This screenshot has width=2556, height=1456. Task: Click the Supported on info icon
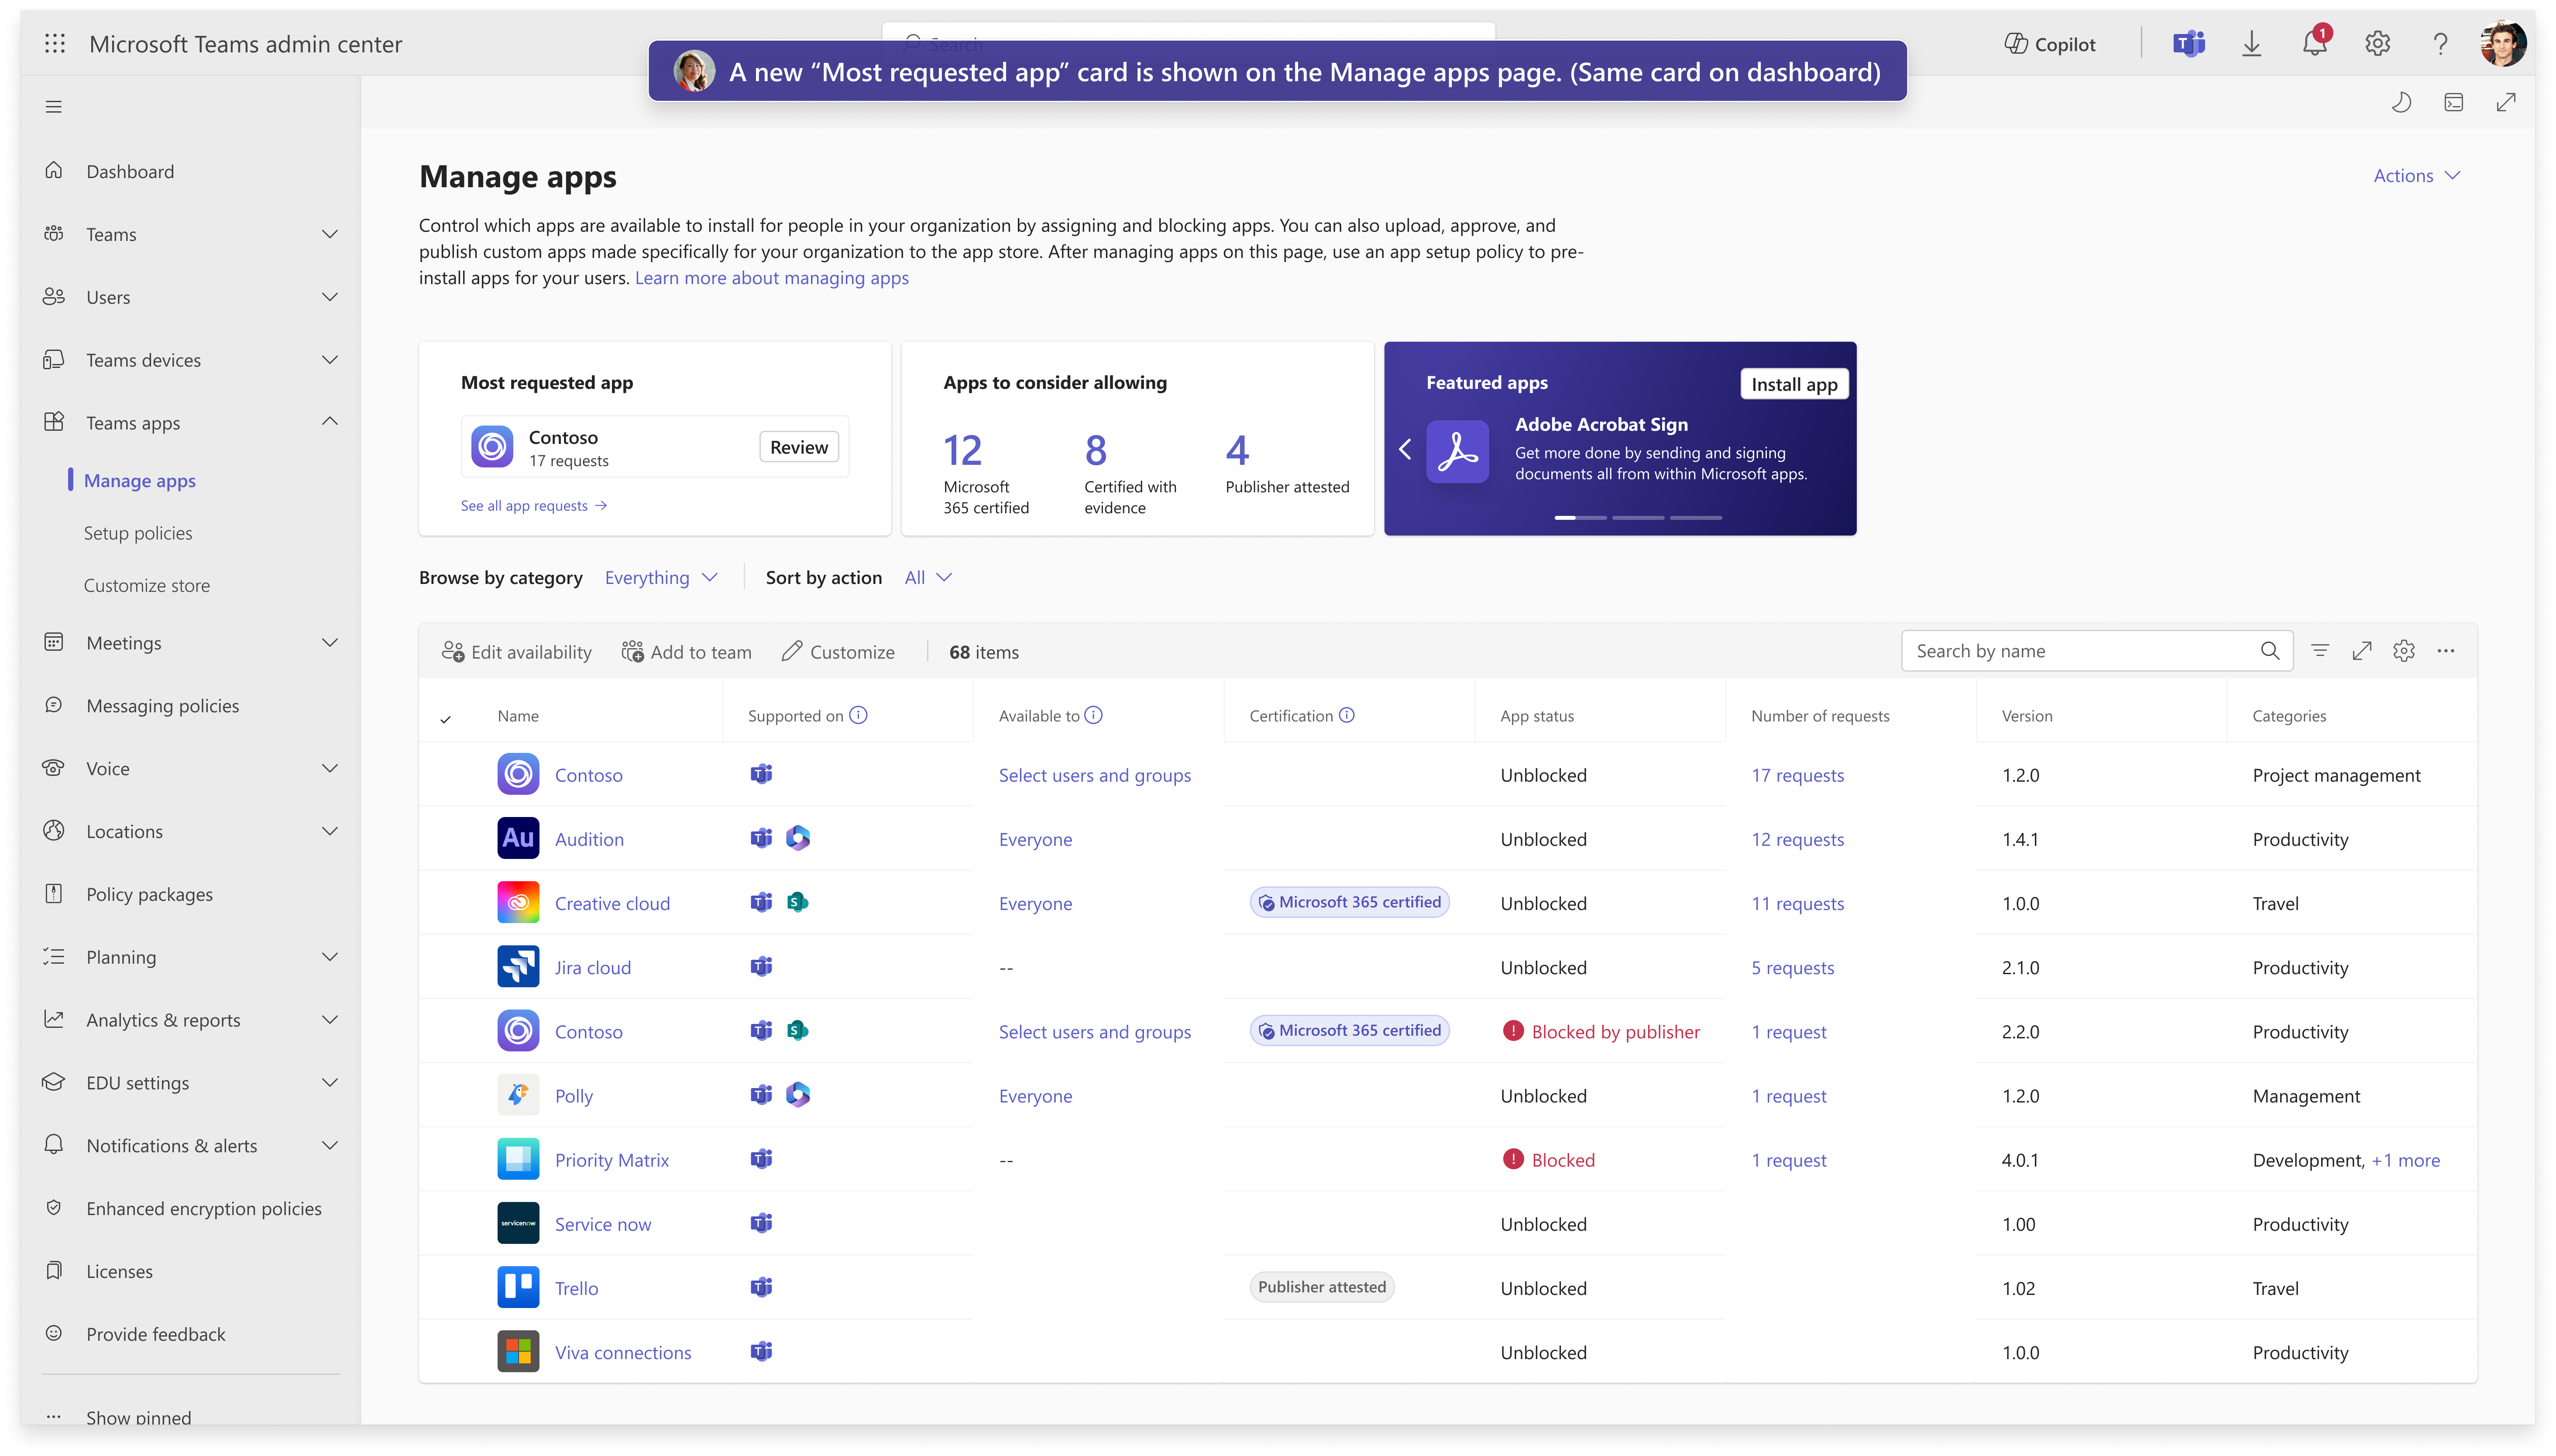(858, 715)
